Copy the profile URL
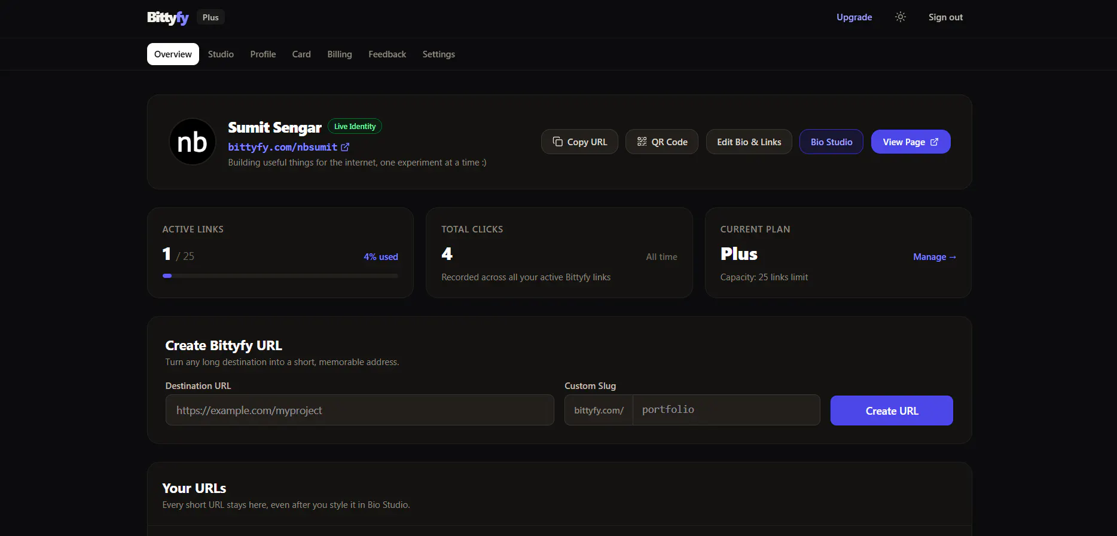Viewport: 1117px width, 536px height. pyautogui.click(x=579, y=142)
